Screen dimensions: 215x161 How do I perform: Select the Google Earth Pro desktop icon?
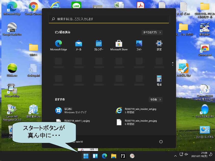[x=12, y=29]
